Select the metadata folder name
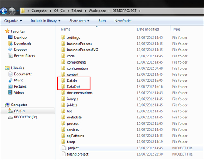Viewport: 204px width, 160px height. [x=74, y=117]
